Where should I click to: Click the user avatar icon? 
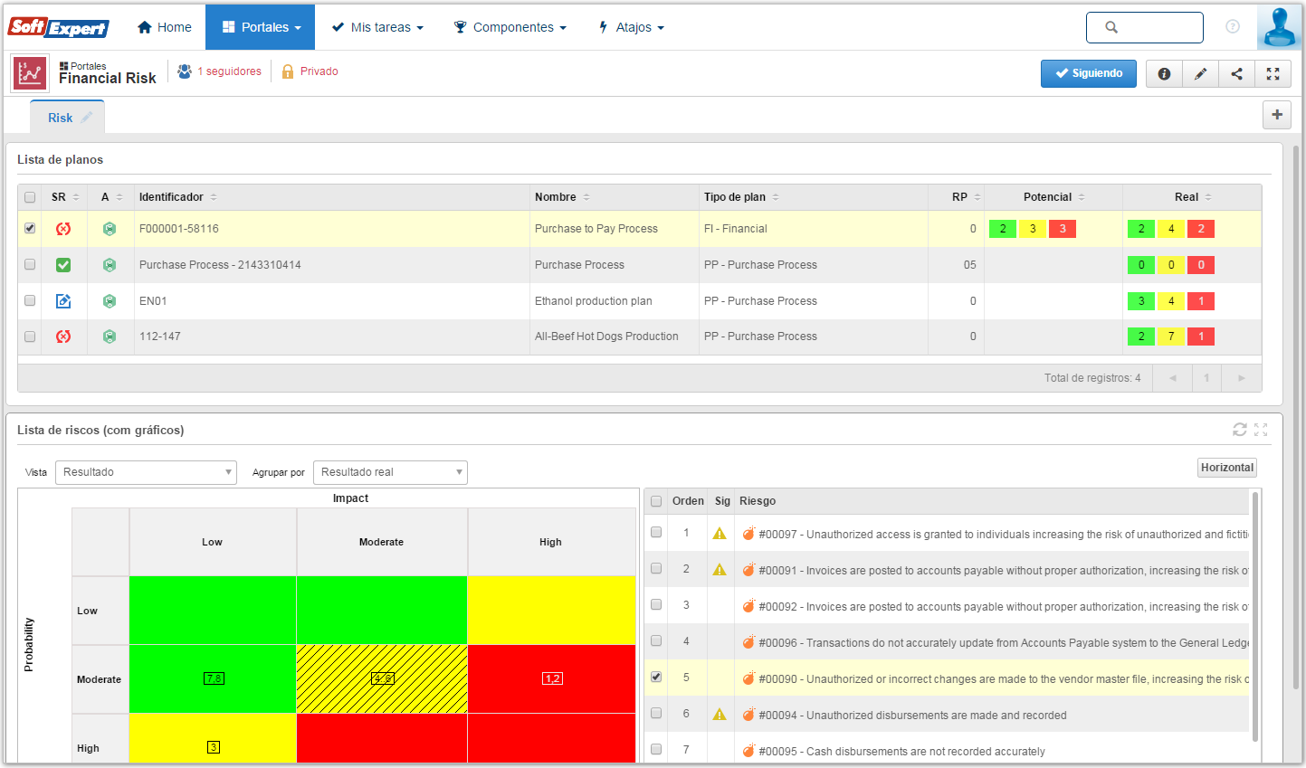pos(1280,27)
